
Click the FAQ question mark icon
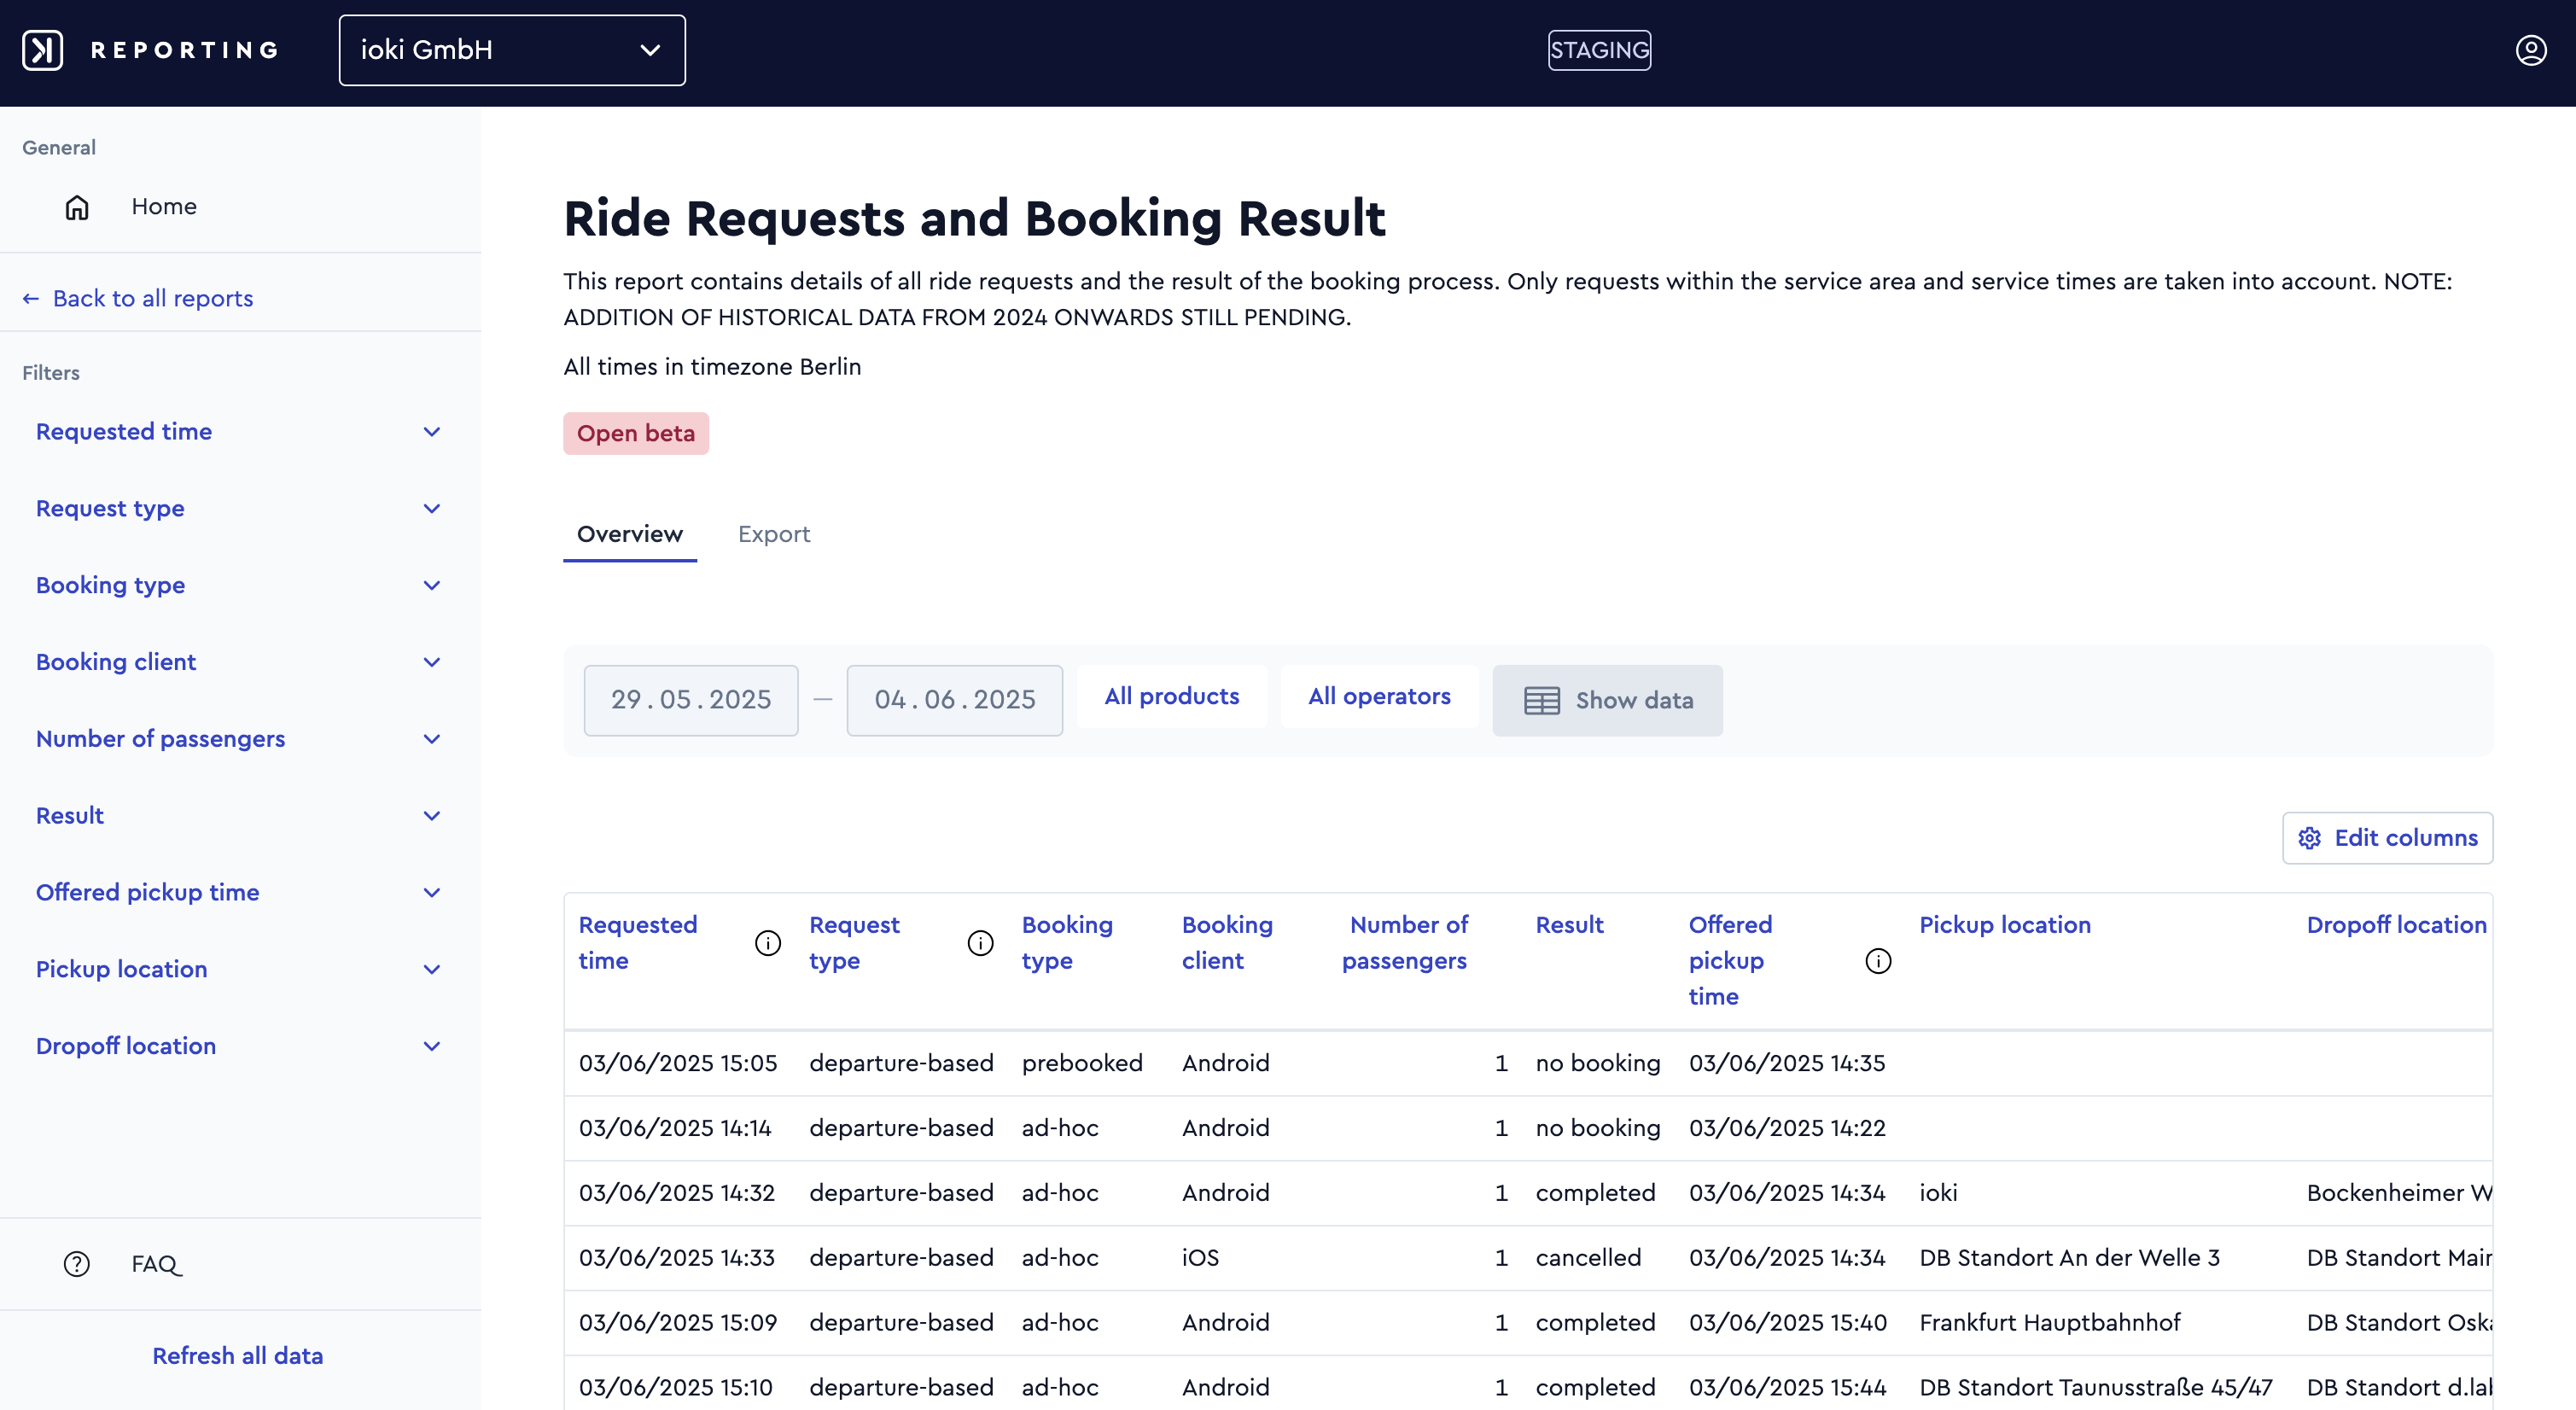pos(77,1264)
